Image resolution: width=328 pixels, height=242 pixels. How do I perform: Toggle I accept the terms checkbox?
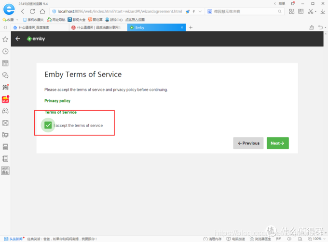point(48,125)
